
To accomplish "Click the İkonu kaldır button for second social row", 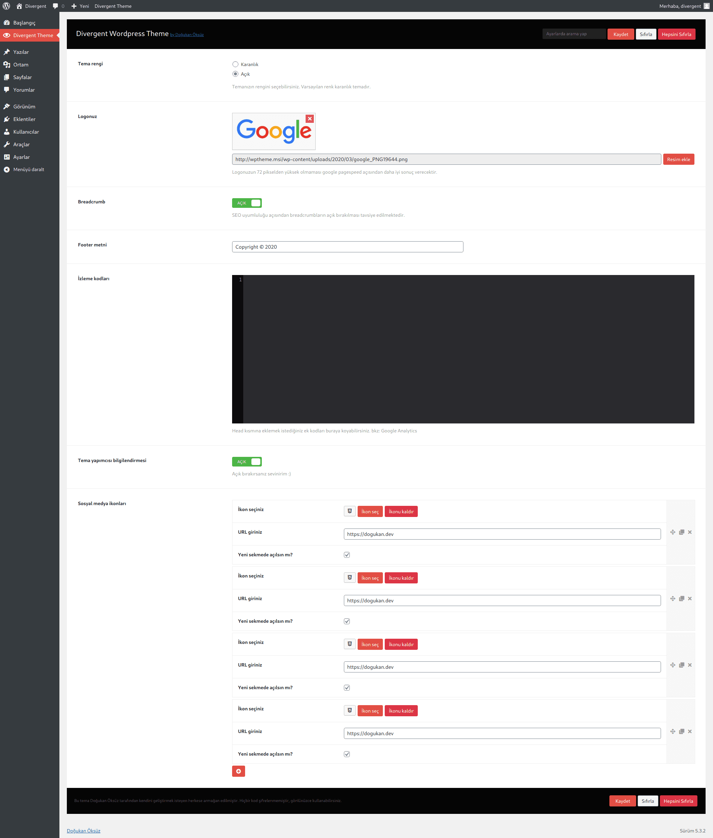I will [x=401, y=578].
